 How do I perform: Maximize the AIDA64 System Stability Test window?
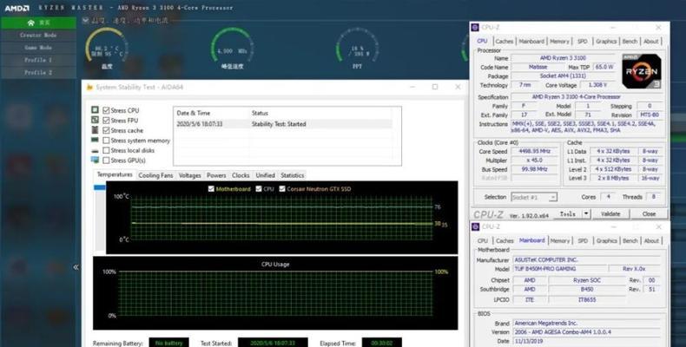pyautogui.click(x=435, y=87)
